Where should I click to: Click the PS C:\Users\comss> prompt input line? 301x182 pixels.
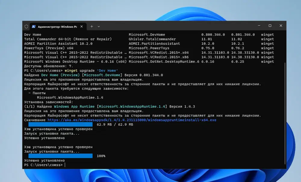point(45,165)
